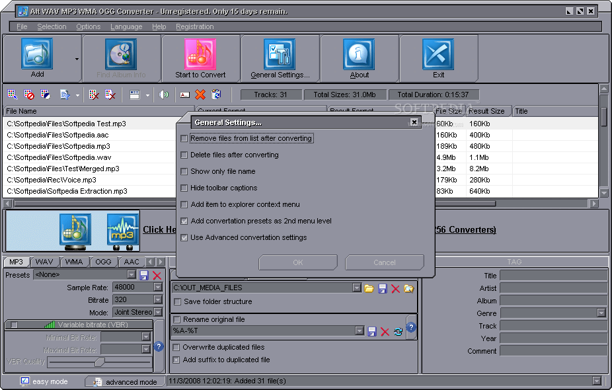Save output folder path with floppy icon
The image size is (612, 390).
(383, 288)
